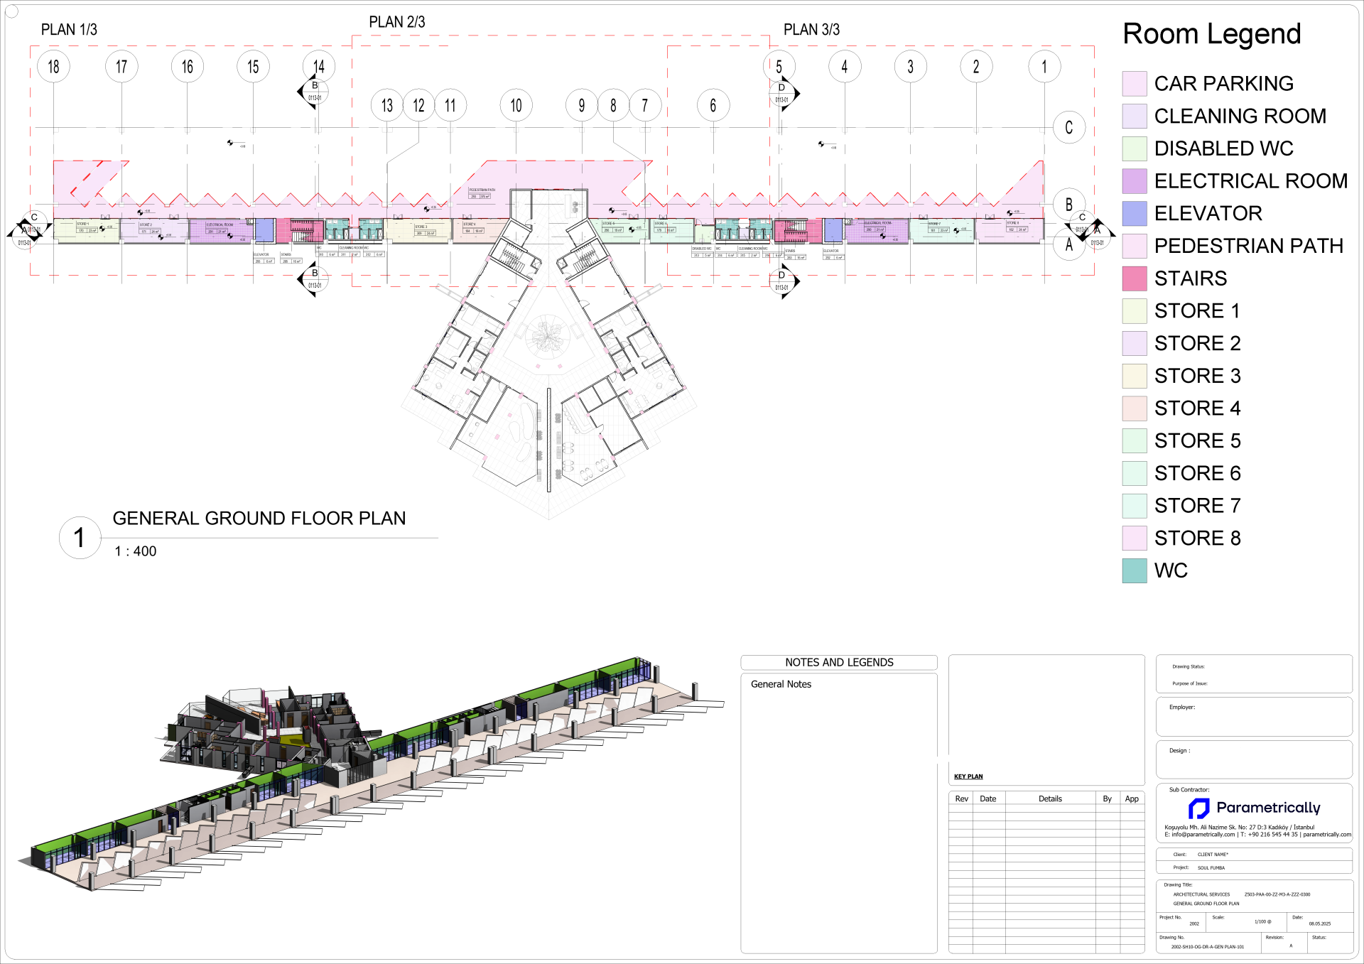Click the Employer: field box

(x=1254, y=716)
